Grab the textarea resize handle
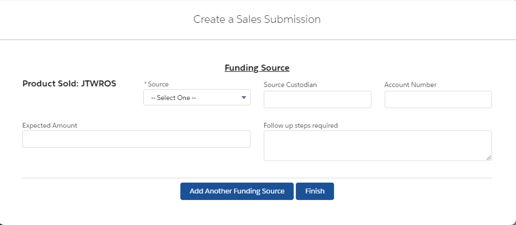 [x=489, y=157]
